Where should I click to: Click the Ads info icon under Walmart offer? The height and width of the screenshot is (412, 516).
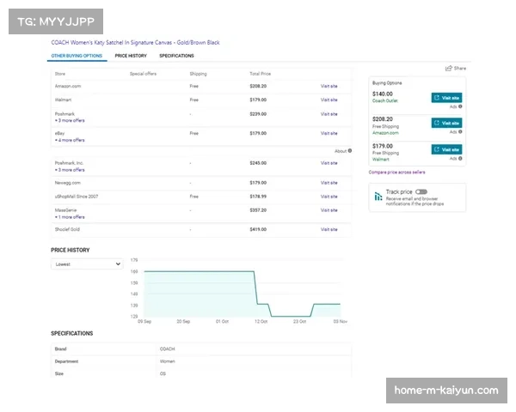460,158
